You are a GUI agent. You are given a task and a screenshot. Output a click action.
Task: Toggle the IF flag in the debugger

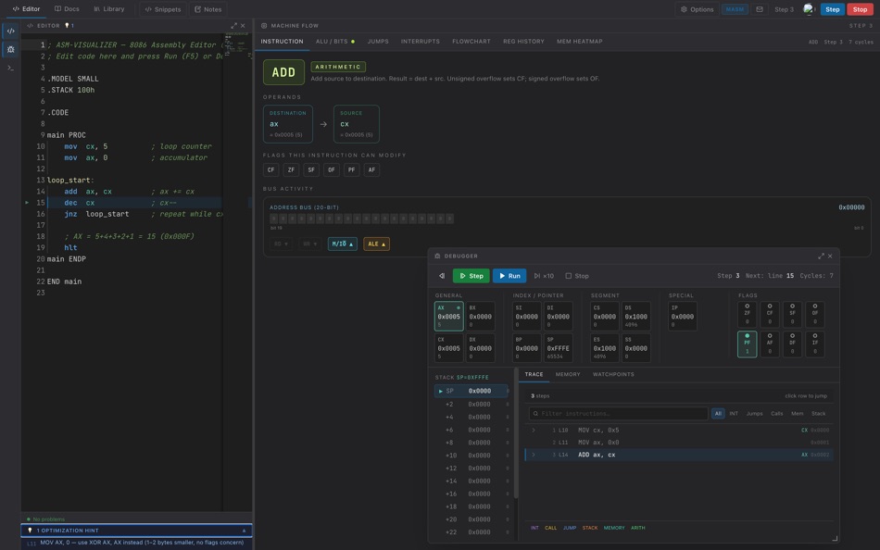coord(815,344)
